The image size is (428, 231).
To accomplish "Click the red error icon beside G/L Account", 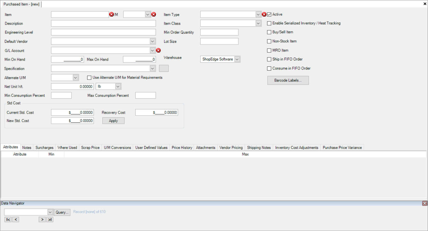I will click(158, 50).
